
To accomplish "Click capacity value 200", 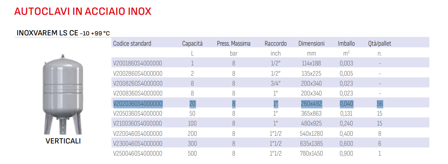I will (x=192, y=134).
